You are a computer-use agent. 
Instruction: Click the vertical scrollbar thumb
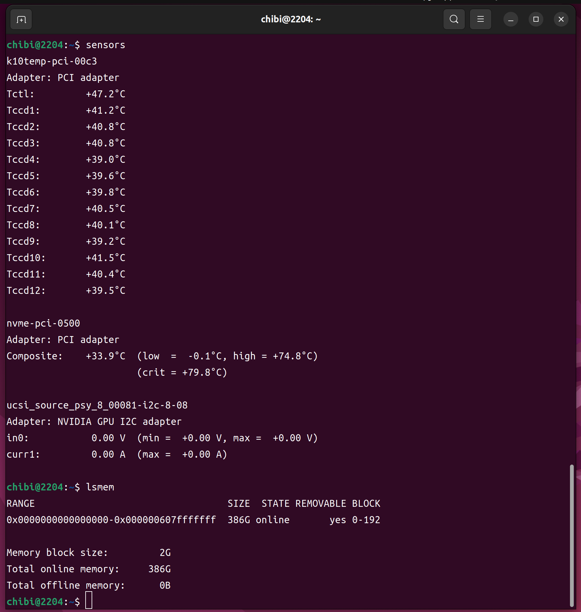coord(572,535)
